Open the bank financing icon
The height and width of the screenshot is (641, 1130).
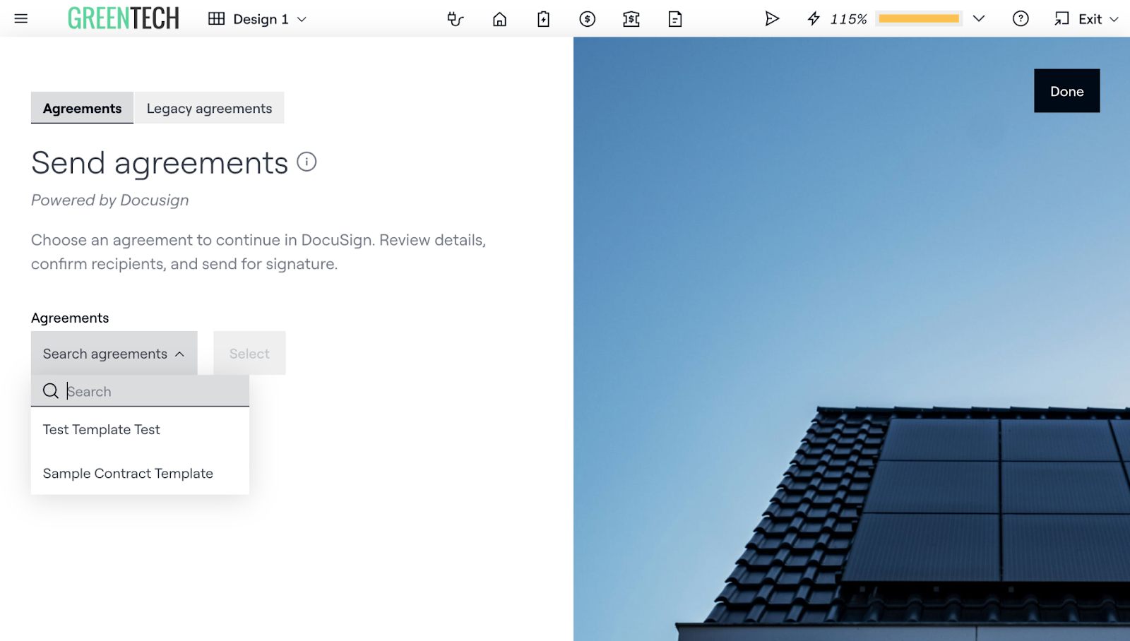click(x=631, y=19)
